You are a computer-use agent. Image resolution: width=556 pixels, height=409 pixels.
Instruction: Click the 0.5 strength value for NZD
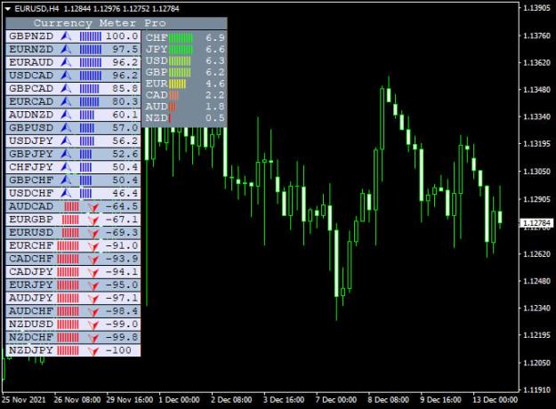(215, 118)
